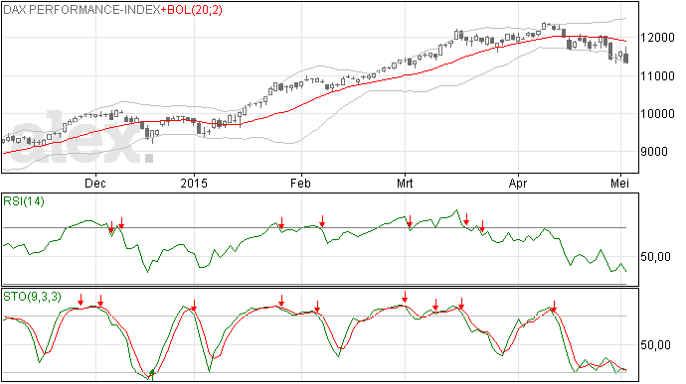This screenshot has width=686, height=384.
Task: Click the Mrt month label on time axis
Action: click(405, 184)
